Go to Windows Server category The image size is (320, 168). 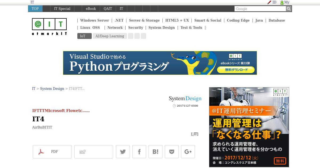(94, 20)
